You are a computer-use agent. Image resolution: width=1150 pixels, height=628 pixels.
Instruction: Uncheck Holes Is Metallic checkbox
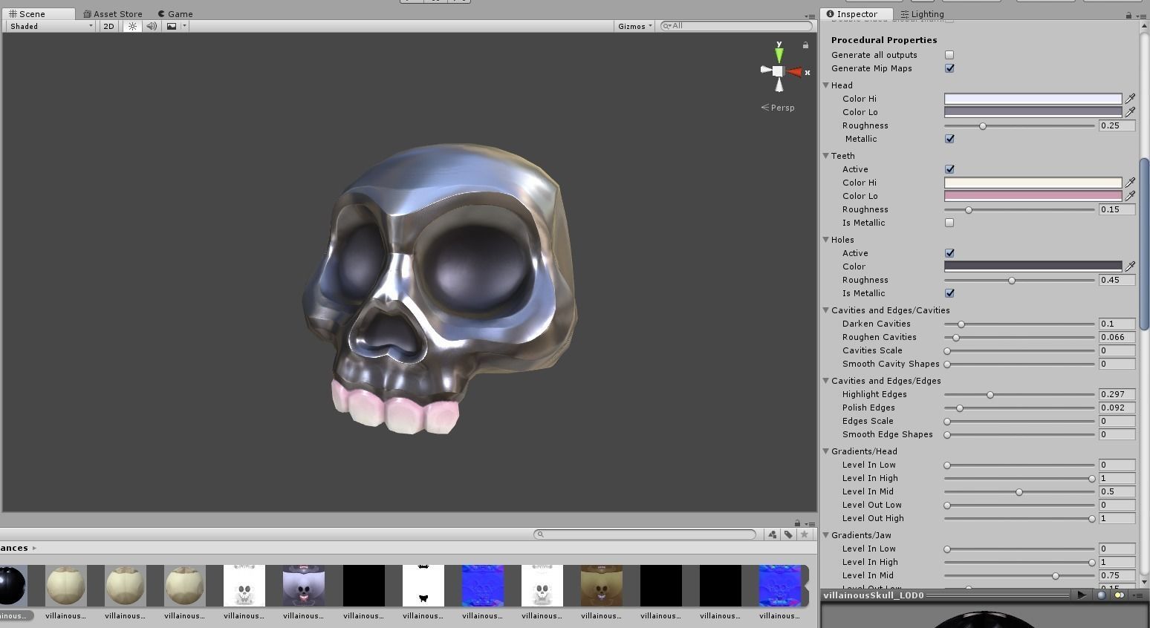(949, 293)
